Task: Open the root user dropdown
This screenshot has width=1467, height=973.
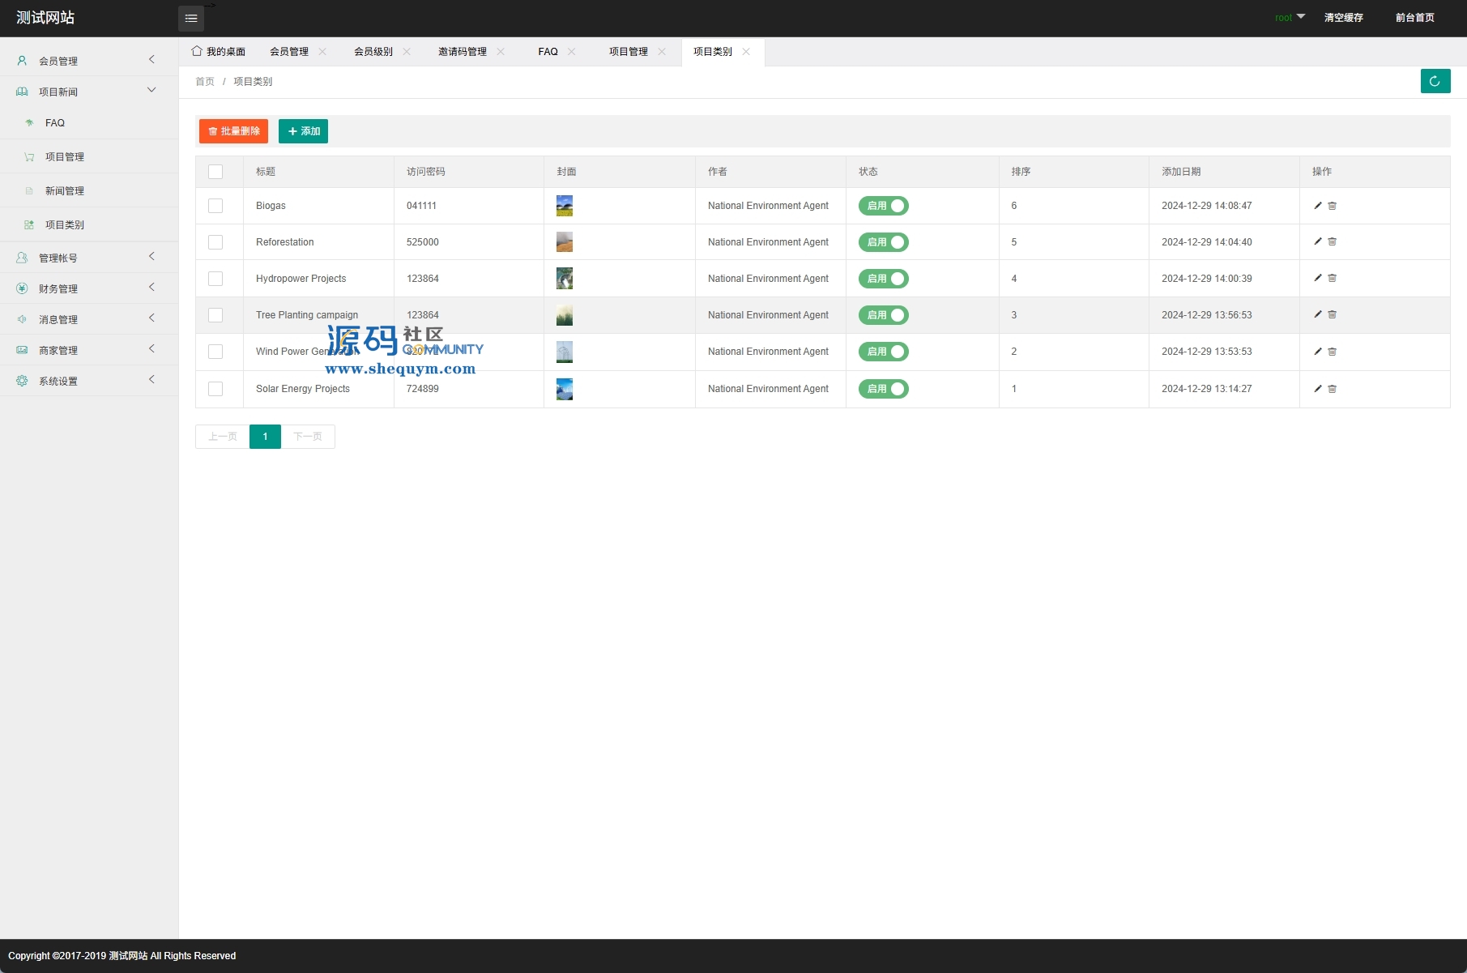Action: [x=1290, y=18]
